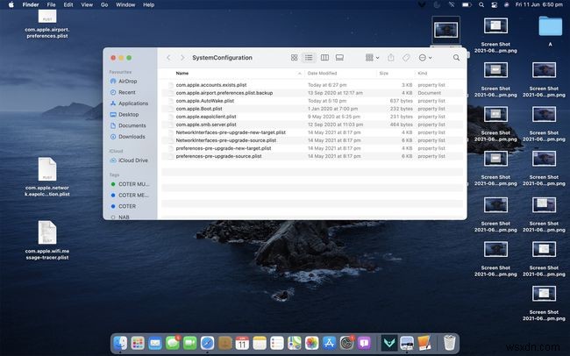The width and height of the screenshot is (570, 356).
Task: Sort files by Date Modified column header
Action: [323, 73]
